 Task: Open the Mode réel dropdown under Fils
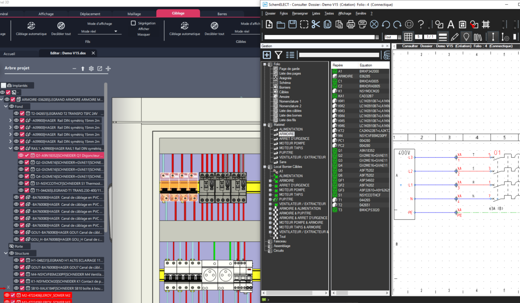[x=100, y=31]
